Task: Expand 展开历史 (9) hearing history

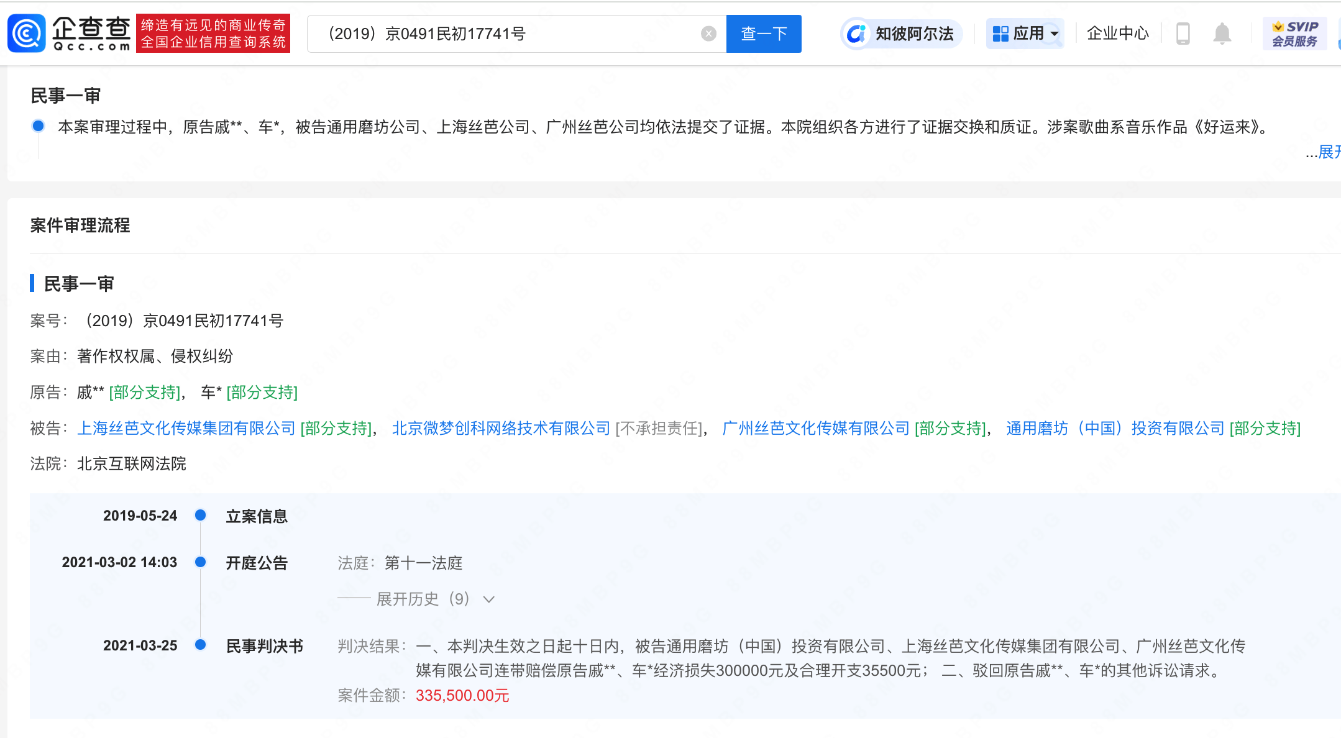Action: point(435,599)
